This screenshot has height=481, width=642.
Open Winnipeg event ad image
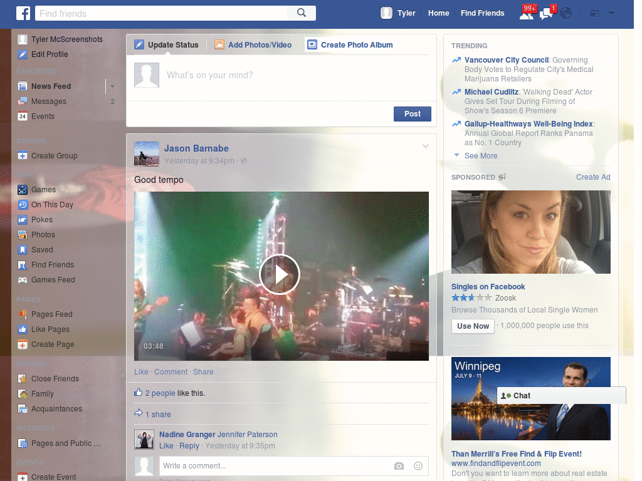(x=530, y=399)
